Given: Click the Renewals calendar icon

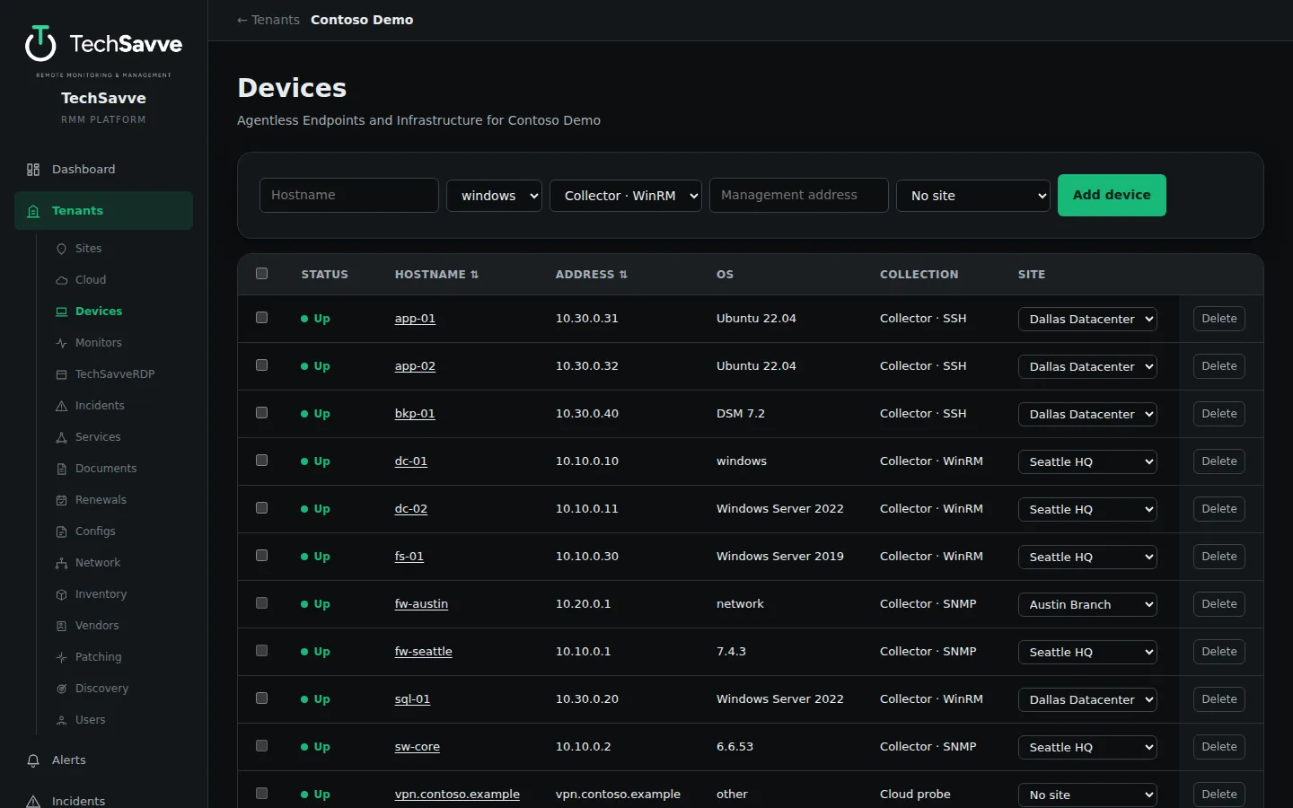Looking at the screenshot, I should coord(61,500).
